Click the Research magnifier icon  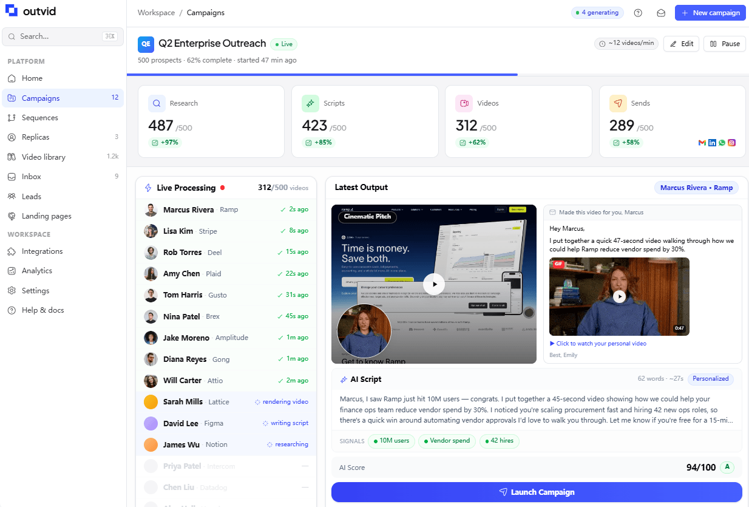pos(157,103)
